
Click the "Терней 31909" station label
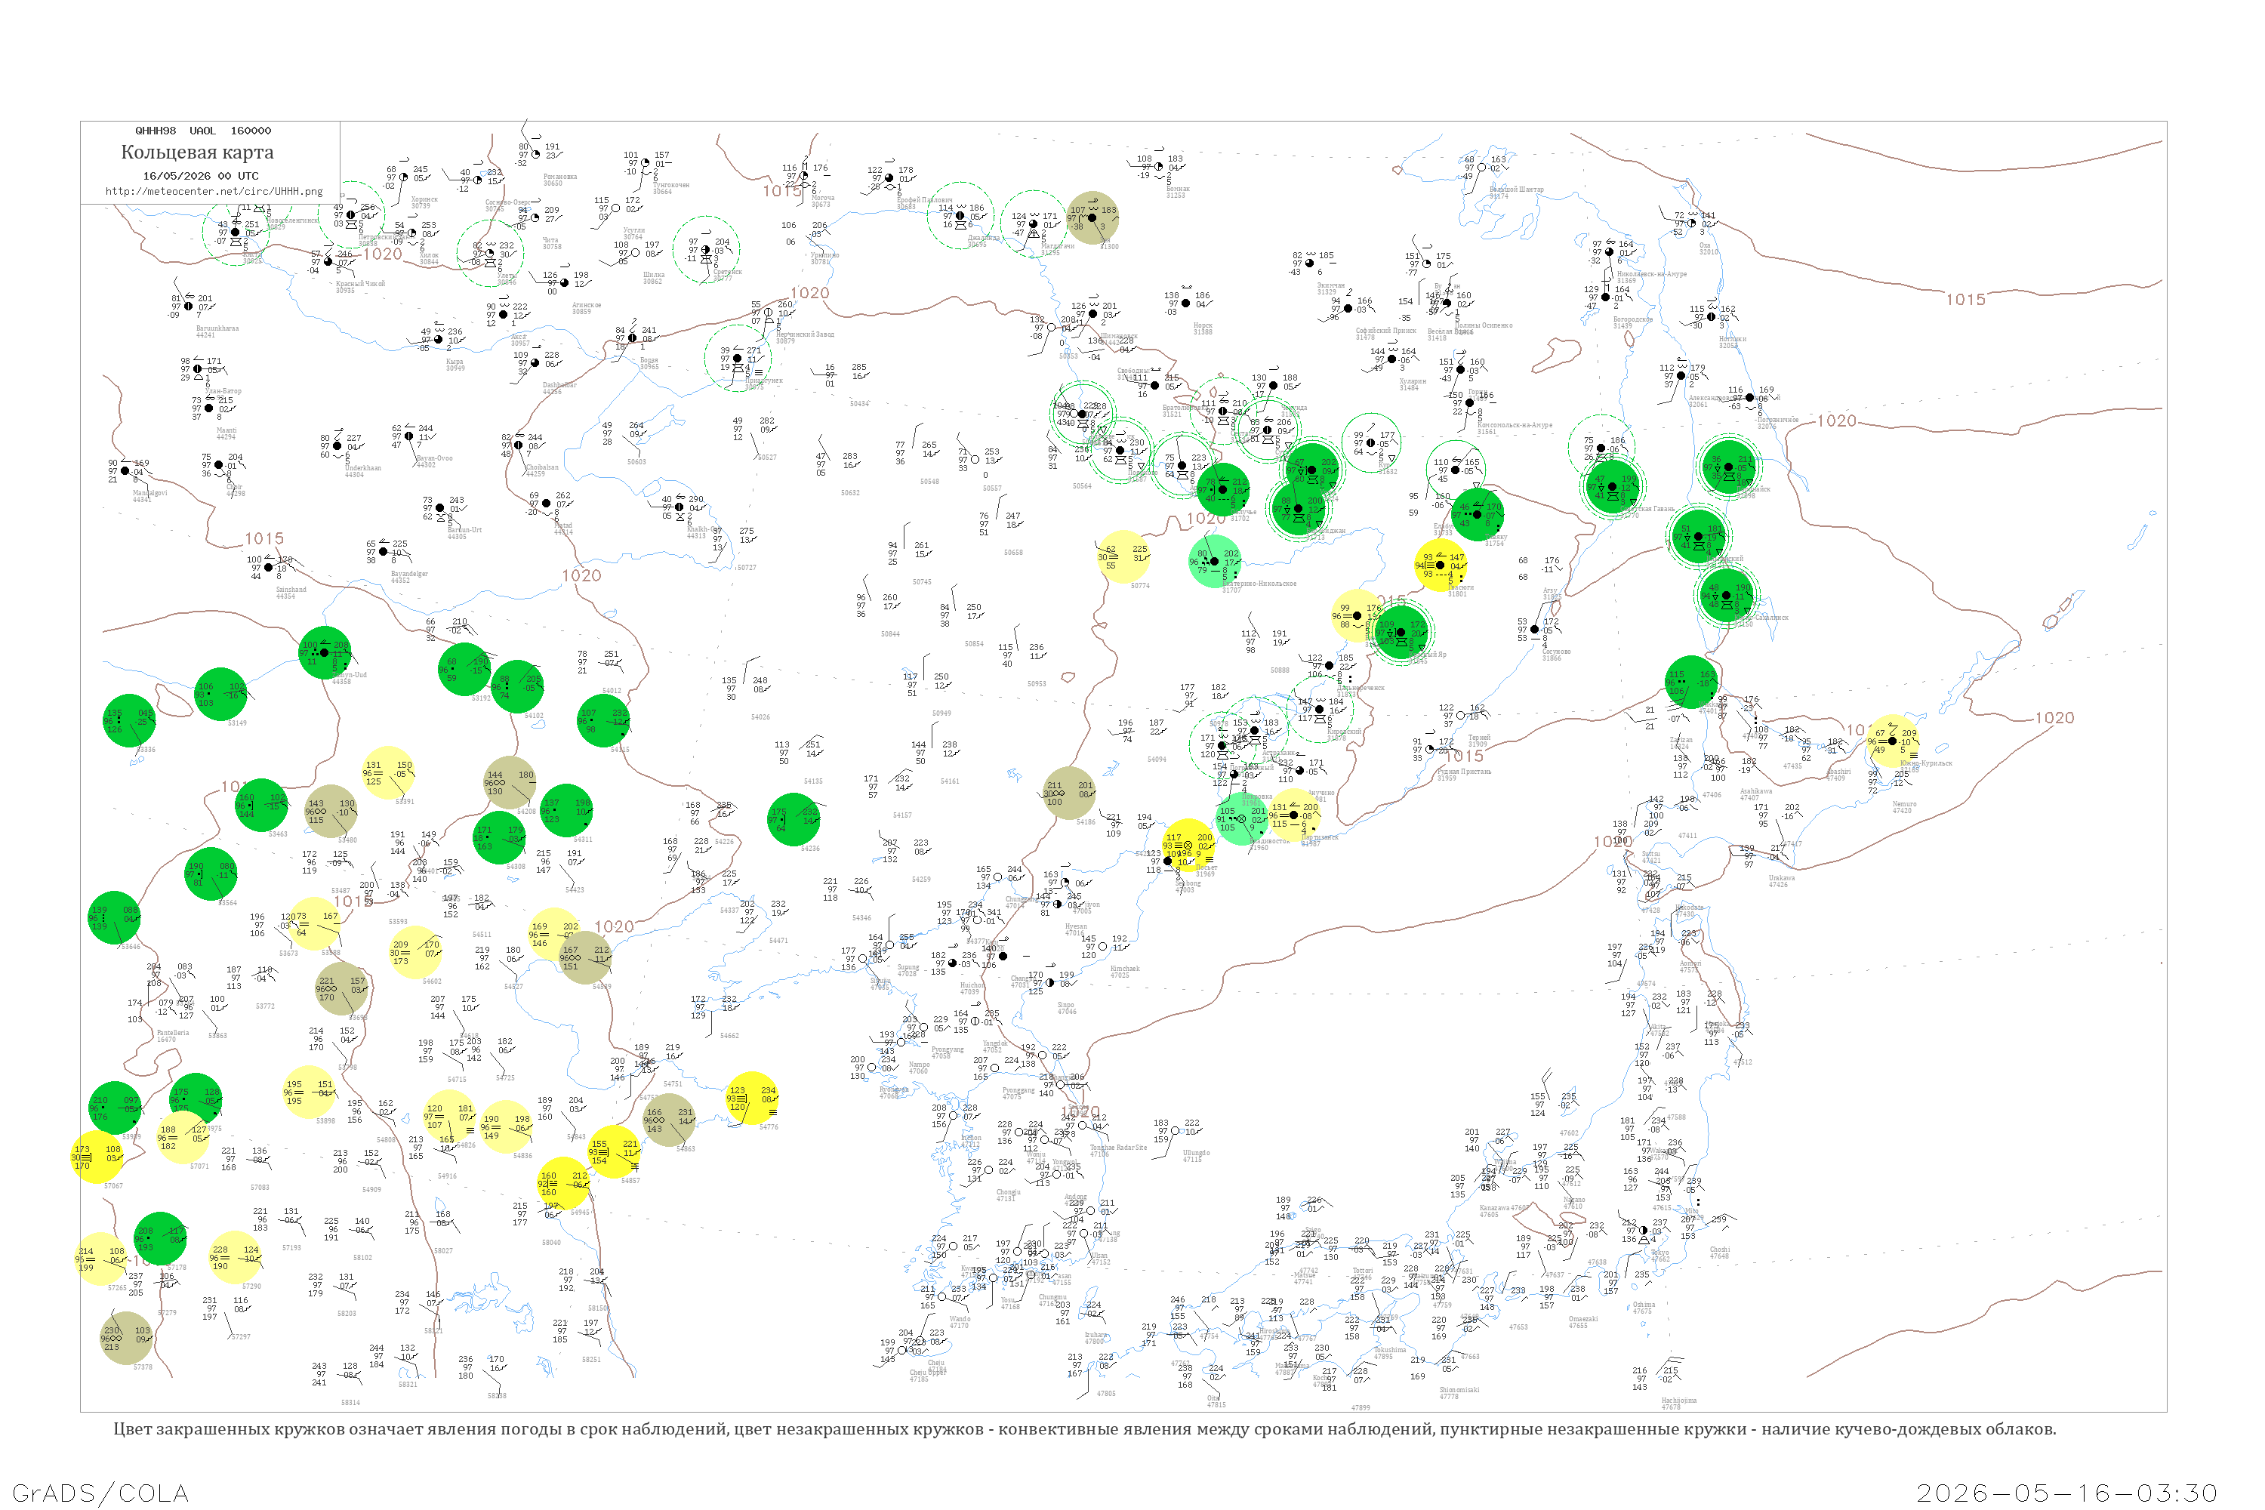(1479, 741)
